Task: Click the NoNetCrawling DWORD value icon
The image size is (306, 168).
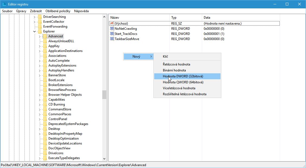Action: (112, 29)
